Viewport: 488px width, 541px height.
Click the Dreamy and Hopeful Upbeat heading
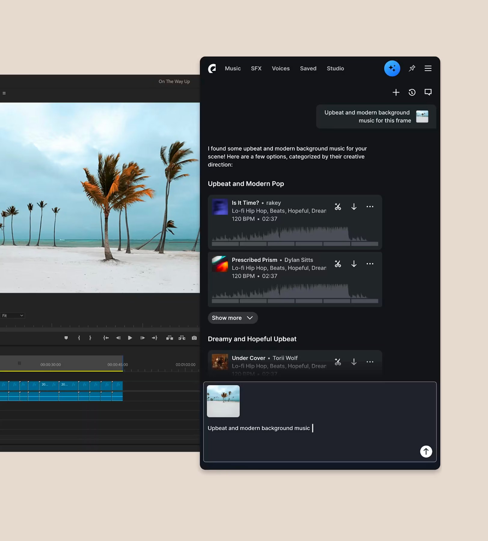[x=252, y=339]
